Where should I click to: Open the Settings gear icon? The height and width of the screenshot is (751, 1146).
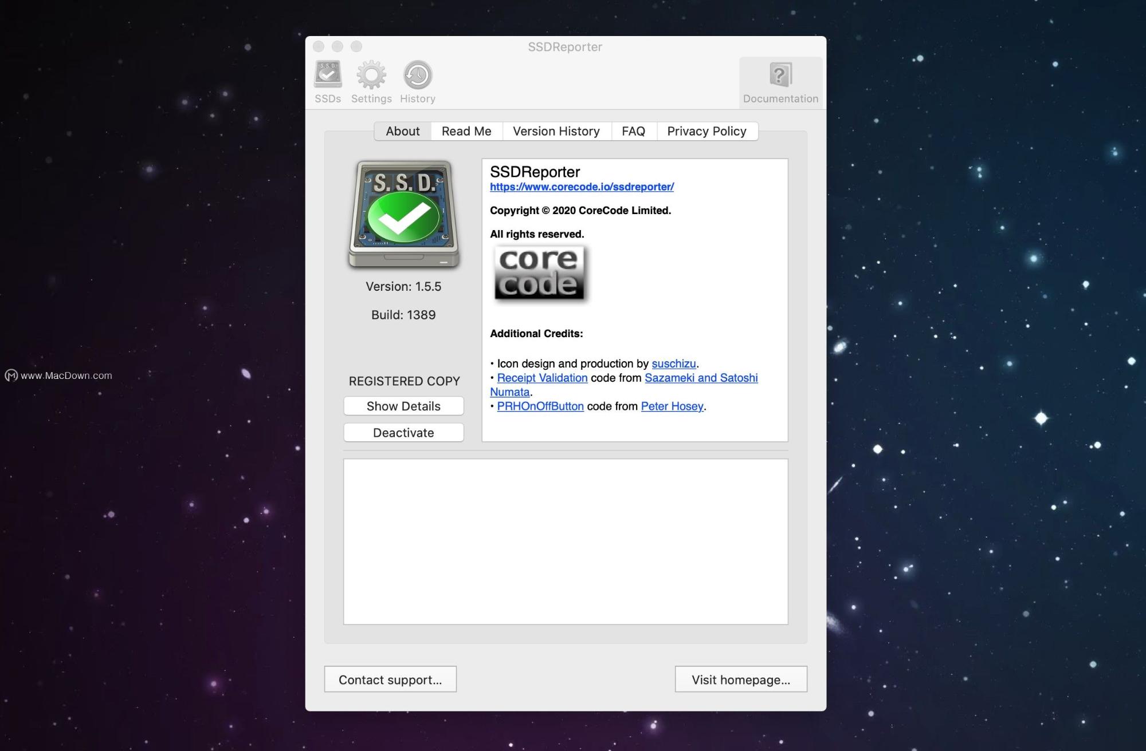pyautogui.click(x=371, y=82)
